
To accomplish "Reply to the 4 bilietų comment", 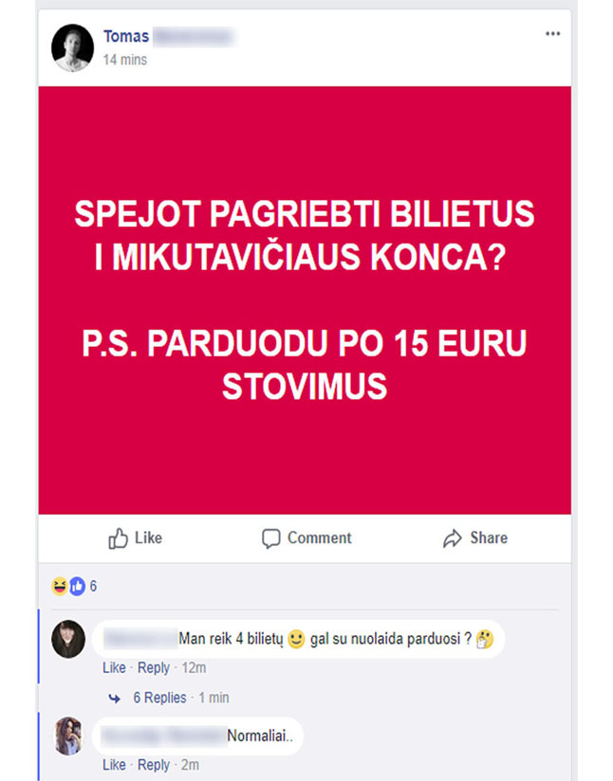I will click(154, 667).
